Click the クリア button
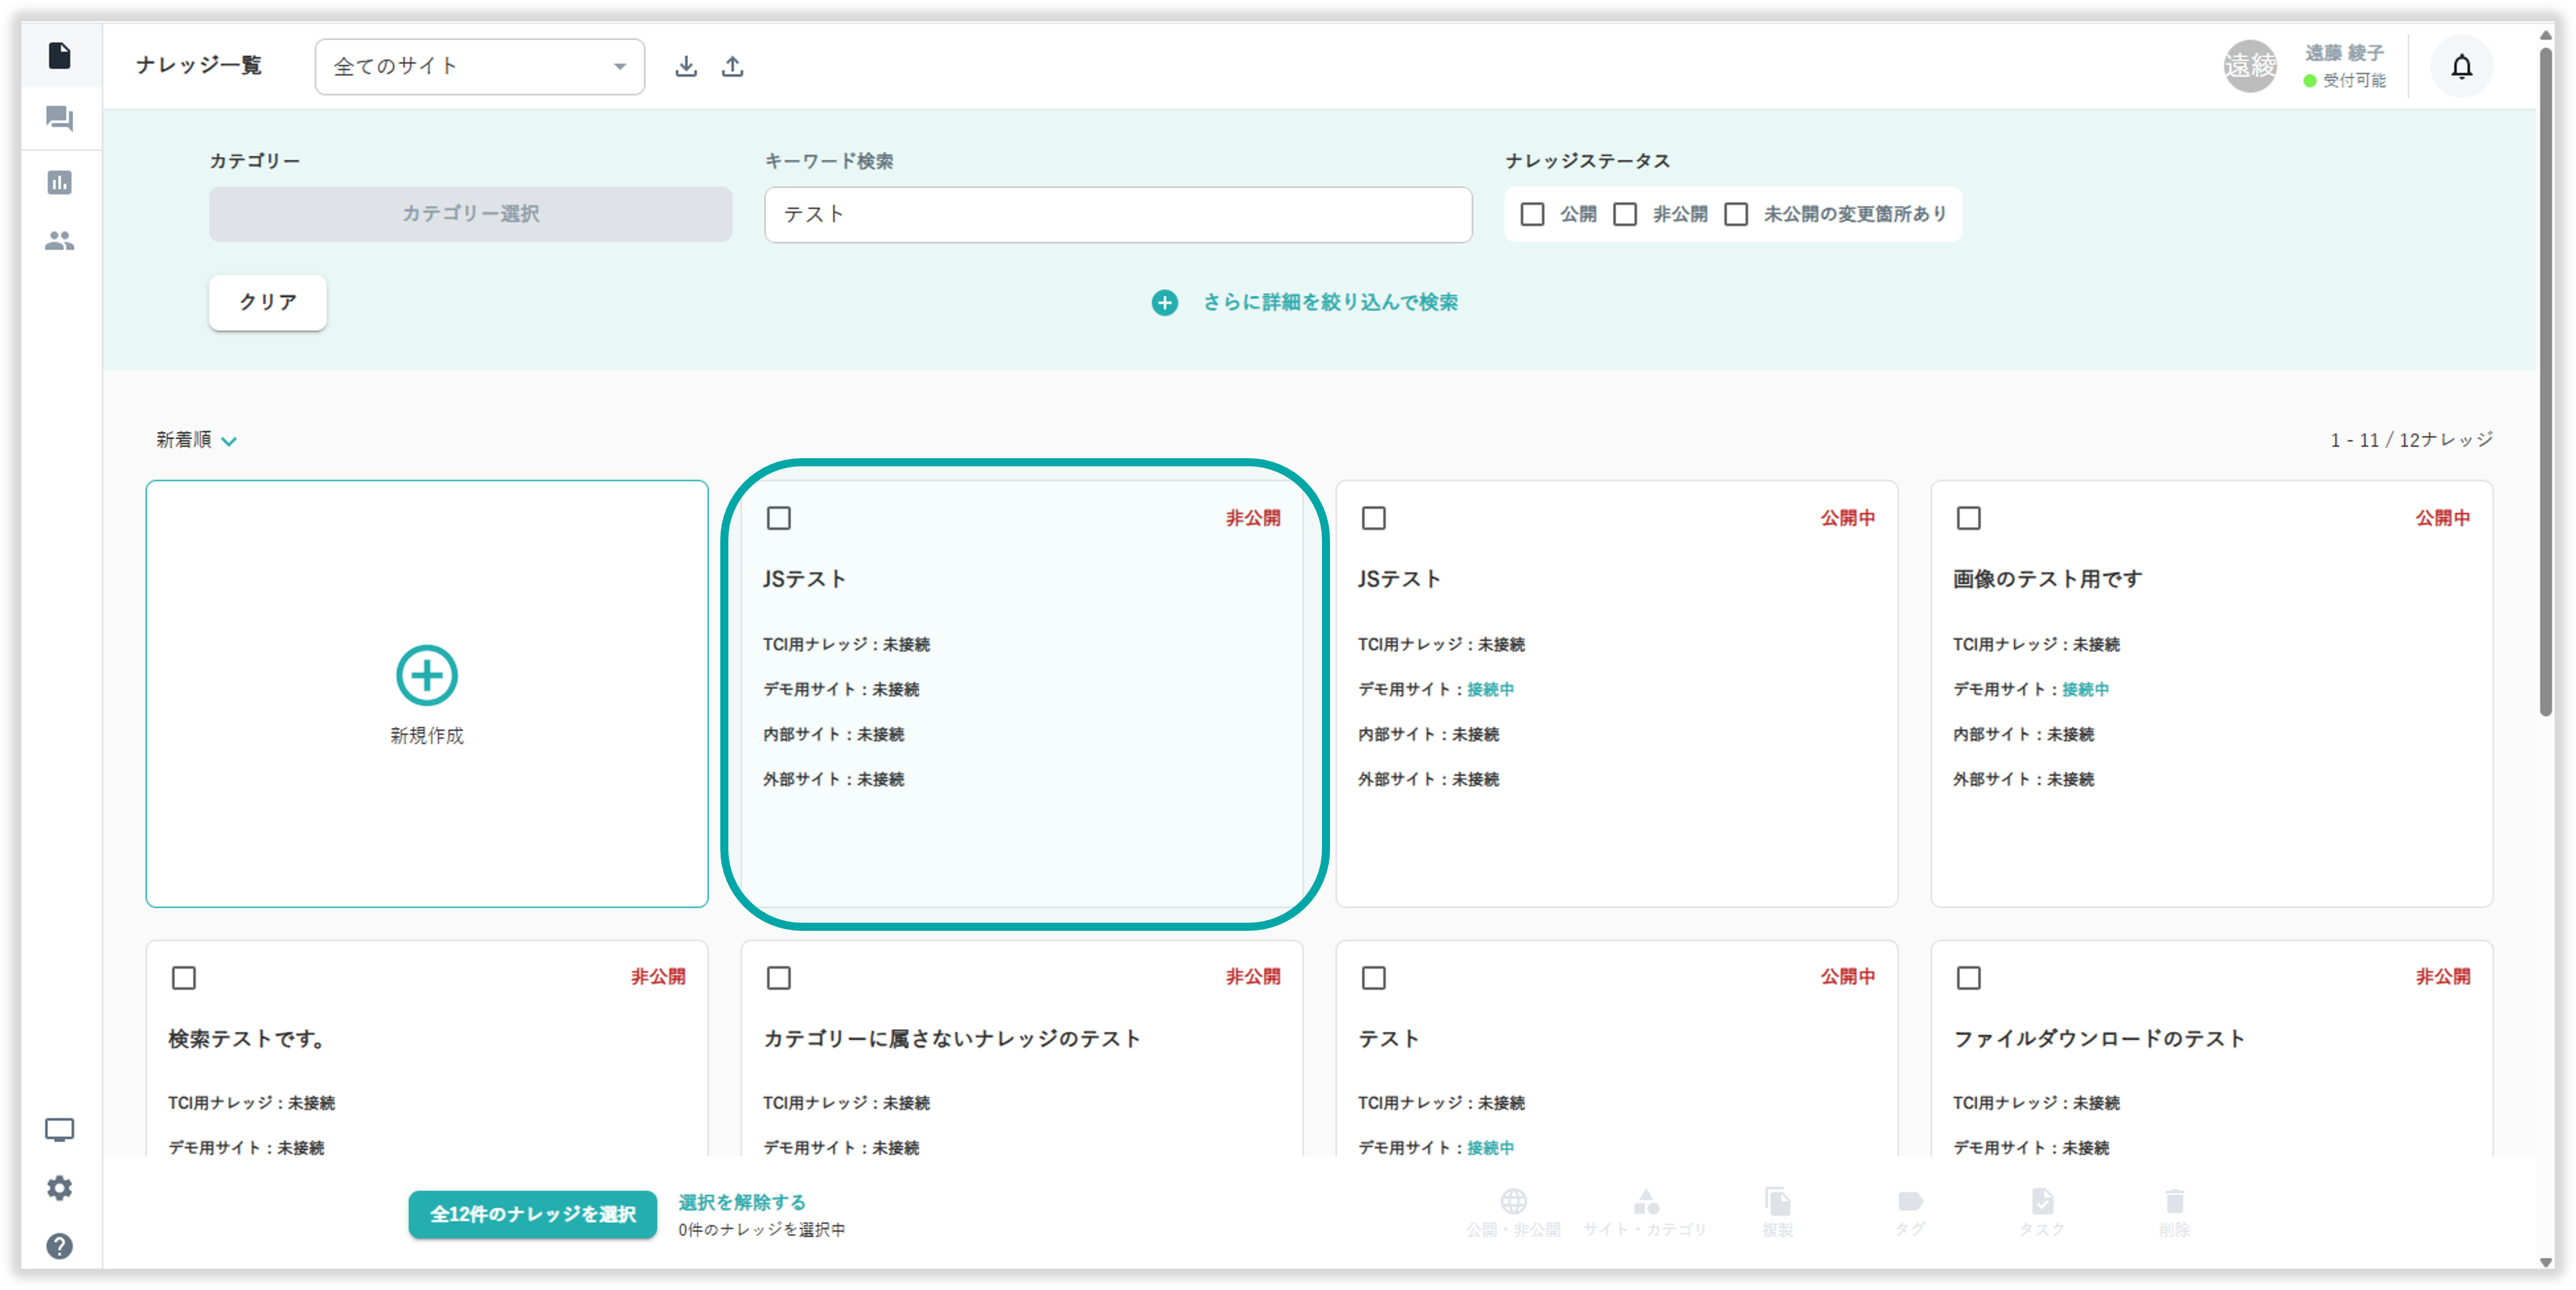Screen dimensions: 2576x1290 click(x=268, y=302)
